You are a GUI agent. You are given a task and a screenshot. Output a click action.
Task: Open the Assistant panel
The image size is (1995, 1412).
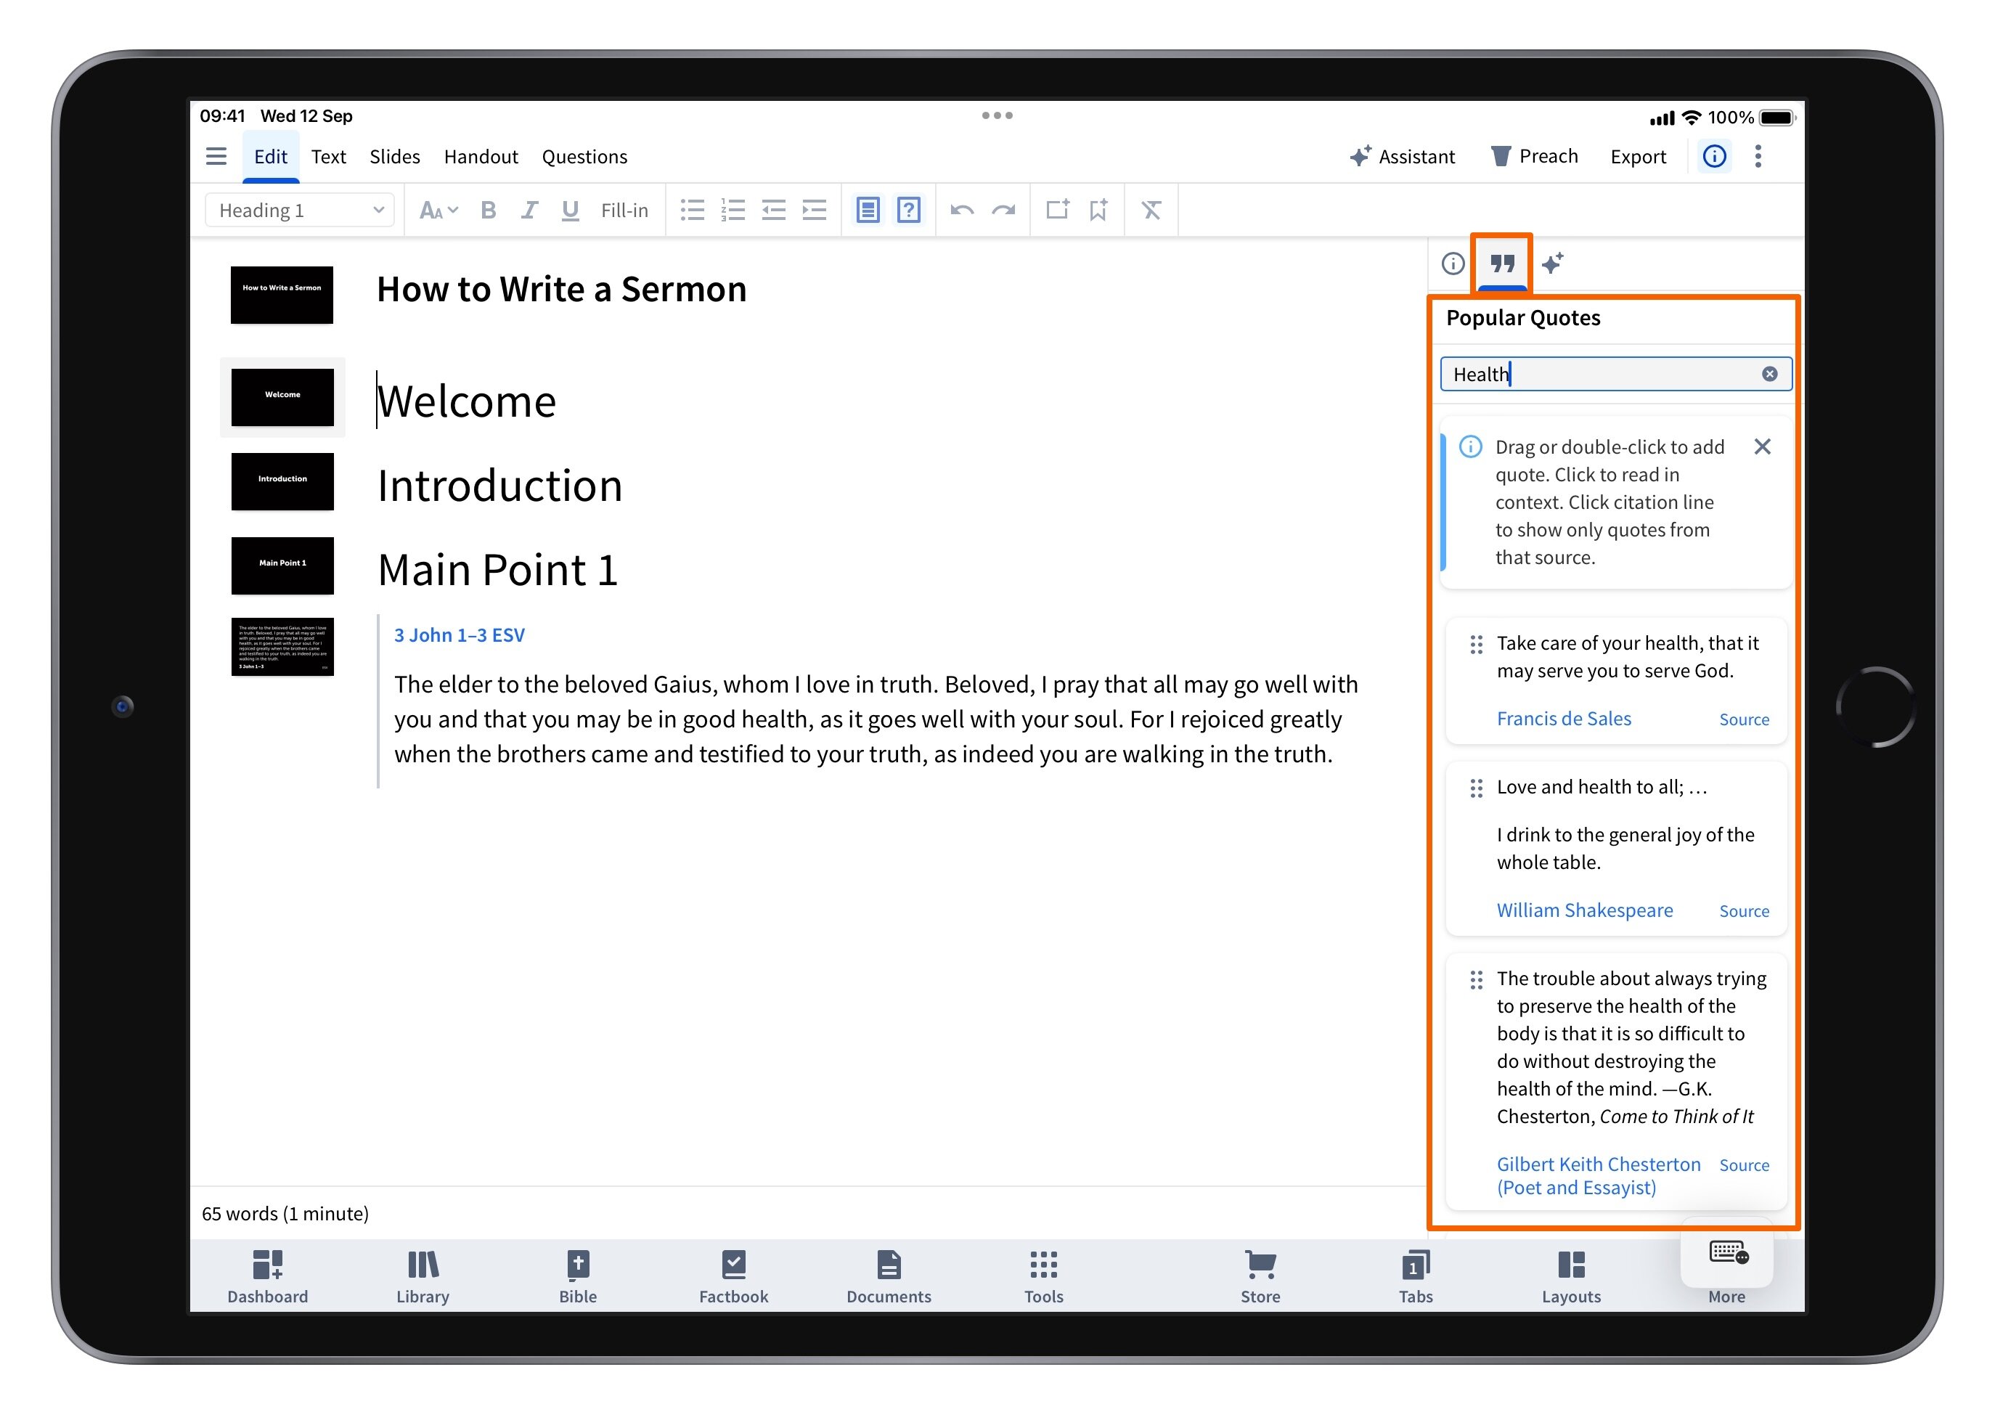point(1402,157)
